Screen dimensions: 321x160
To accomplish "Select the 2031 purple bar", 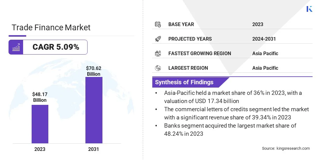I will (x=94, y=110).
